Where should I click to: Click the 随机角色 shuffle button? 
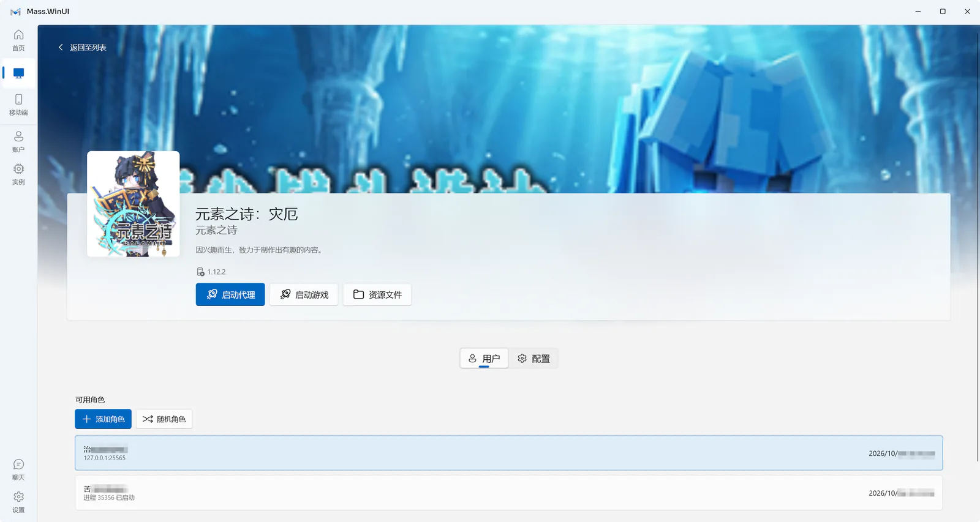164,419
